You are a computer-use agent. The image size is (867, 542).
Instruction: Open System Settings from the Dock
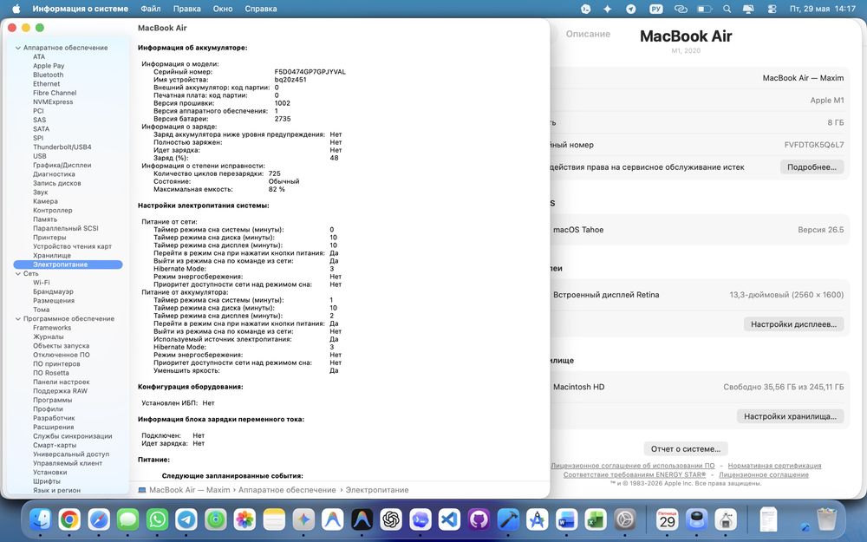coord(625,519)
